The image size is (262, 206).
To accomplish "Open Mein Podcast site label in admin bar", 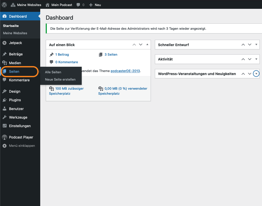I will point(62,5).
